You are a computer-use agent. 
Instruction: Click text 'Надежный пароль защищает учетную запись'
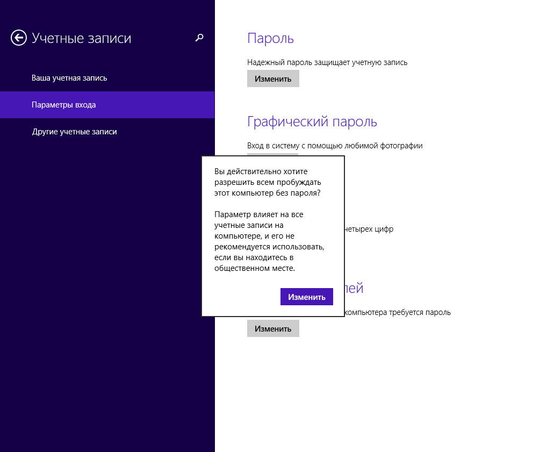[x=327, y=62]
